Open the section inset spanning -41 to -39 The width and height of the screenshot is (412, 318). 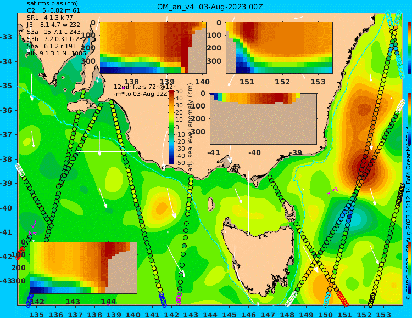(263, 119)
